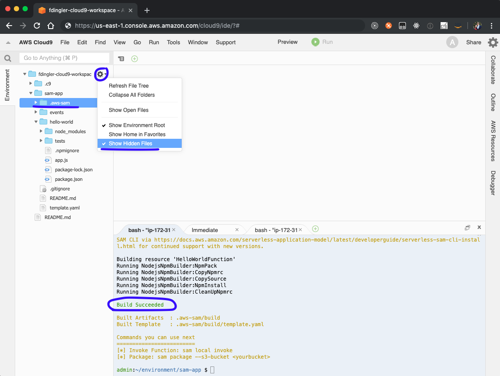This screenshot has height=376, width=500.
Task: Open browser three-dot menu
Action: pos(491,26)
